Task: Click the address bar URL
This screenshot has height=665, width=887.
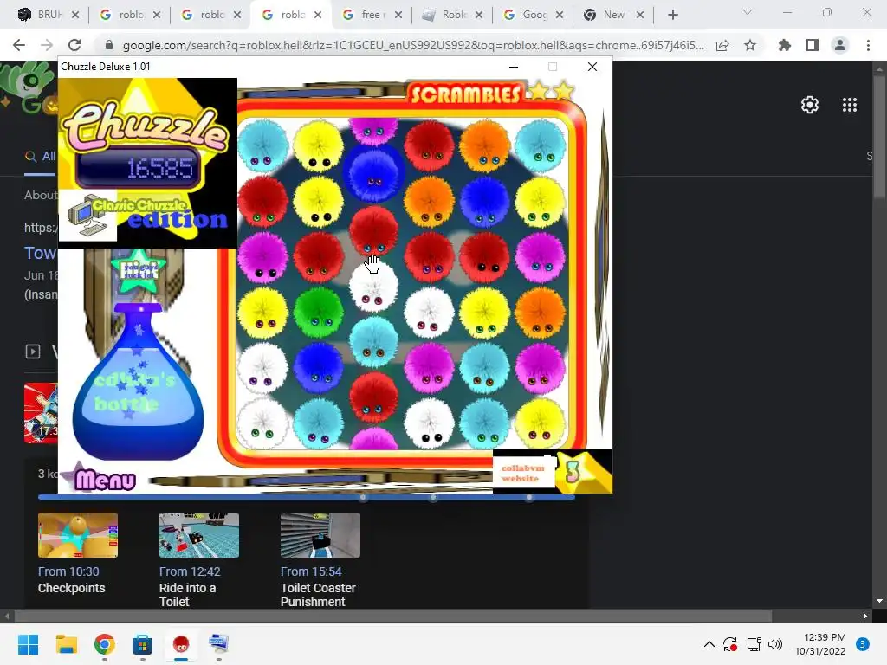Action: (x=413, y=45)
